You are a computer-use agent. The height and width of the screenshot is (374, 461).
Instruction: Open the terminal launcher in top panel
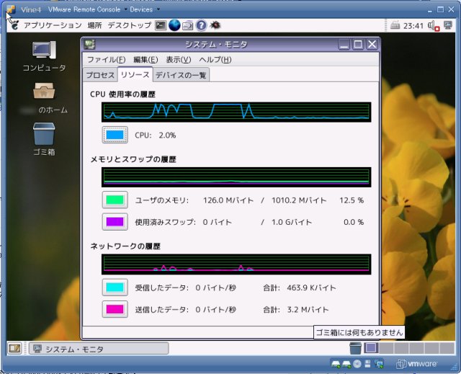[x=161, y=25]
